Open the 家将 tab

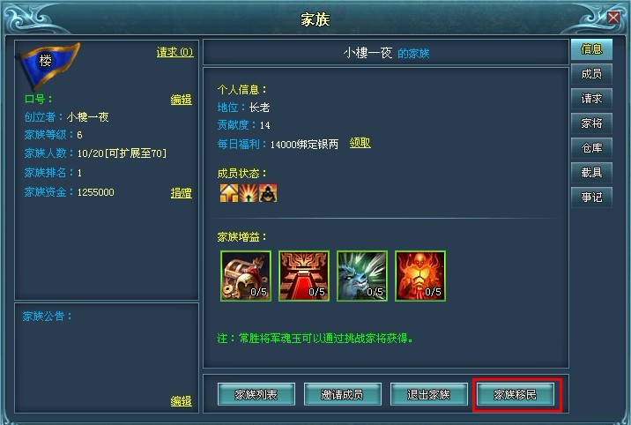(591, 123)
